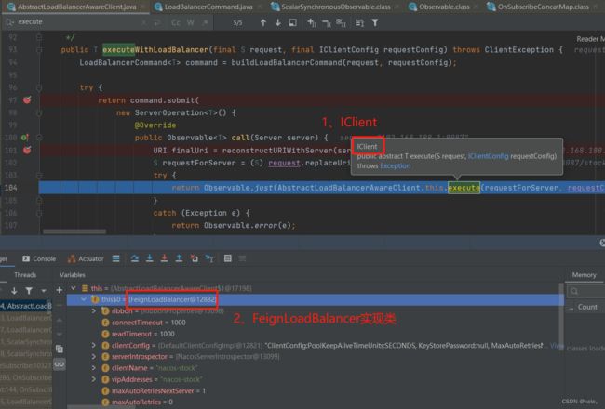Click the next frame down arrow
Screen dimensions: 605x409
coord(14,290)
